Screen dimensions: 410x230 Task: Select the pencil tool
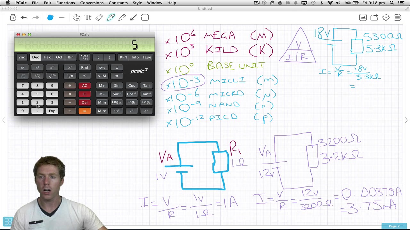coord(122,18)
